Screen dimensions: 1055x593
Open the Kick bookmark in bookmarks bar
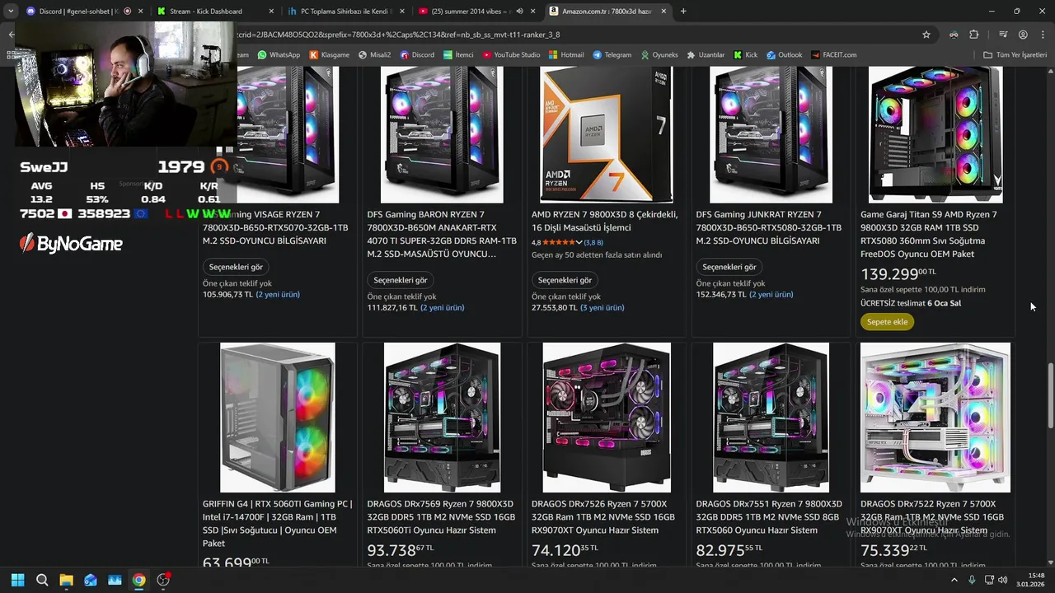745,55
